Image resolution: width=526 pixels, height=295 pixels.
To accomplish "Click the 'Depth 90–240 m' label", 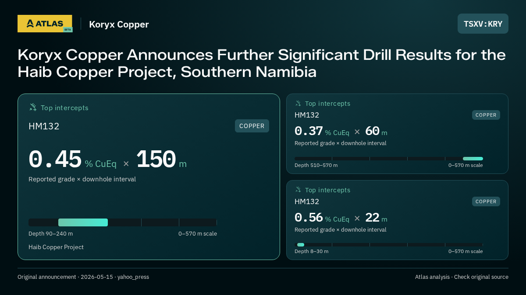I will click(51, 233).
